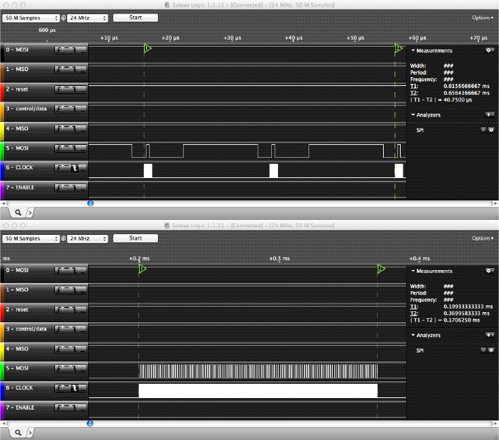This screenshot has height=440, width=499.
Task: Open the Options menu in top window
Action: (483, 18)
